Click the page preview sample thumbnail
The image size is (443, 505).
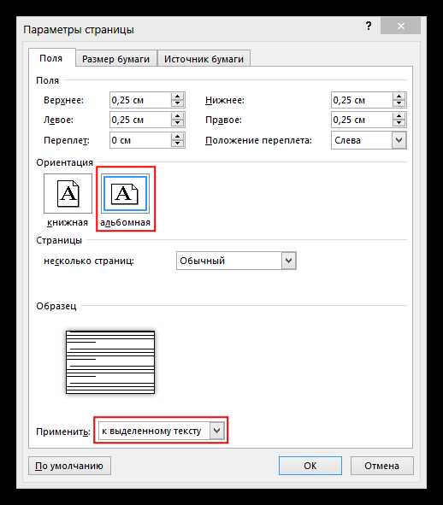pos(110,362)
